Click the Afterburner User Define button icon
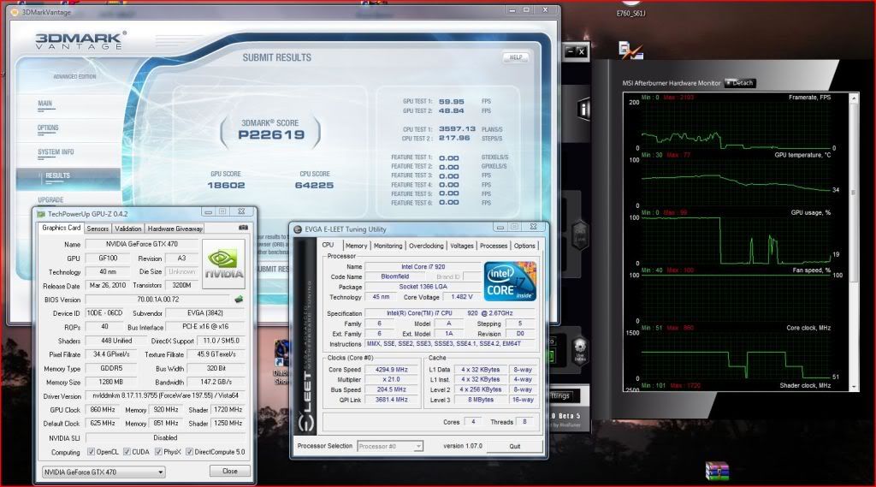The image size is (876, 487). [581, 355]
